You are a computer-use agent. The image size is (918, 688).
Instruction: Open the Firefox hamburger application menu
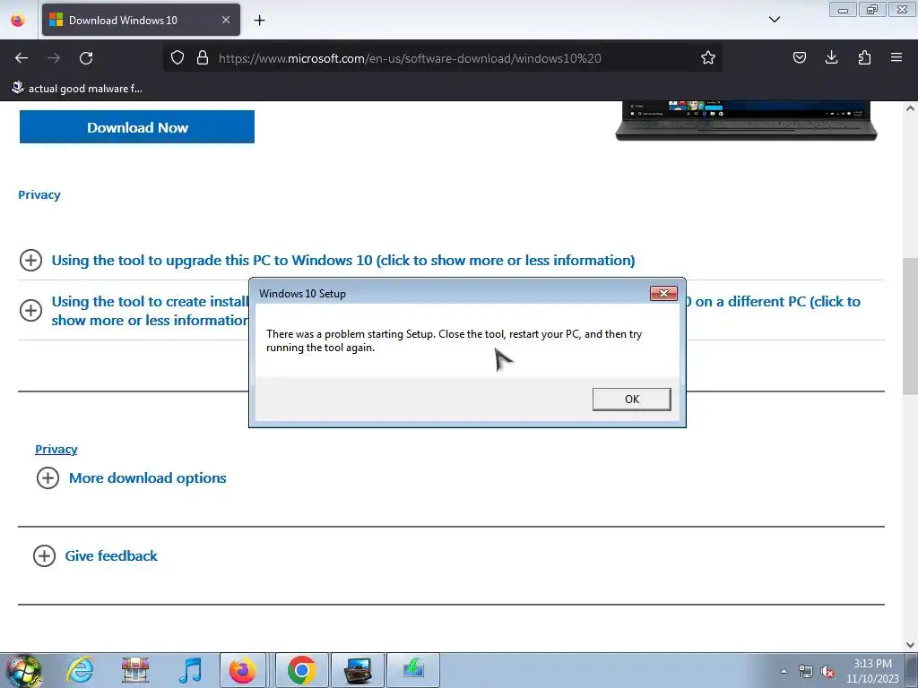click(x=896, y=57)
